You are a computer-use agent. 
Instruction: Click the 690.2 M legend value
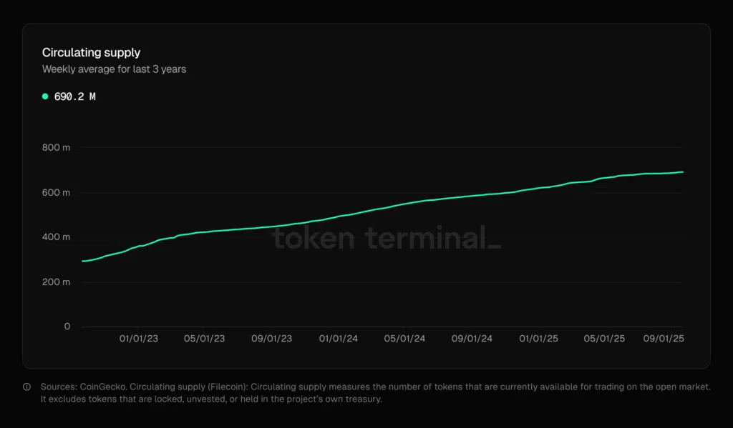tap(74, 96)
